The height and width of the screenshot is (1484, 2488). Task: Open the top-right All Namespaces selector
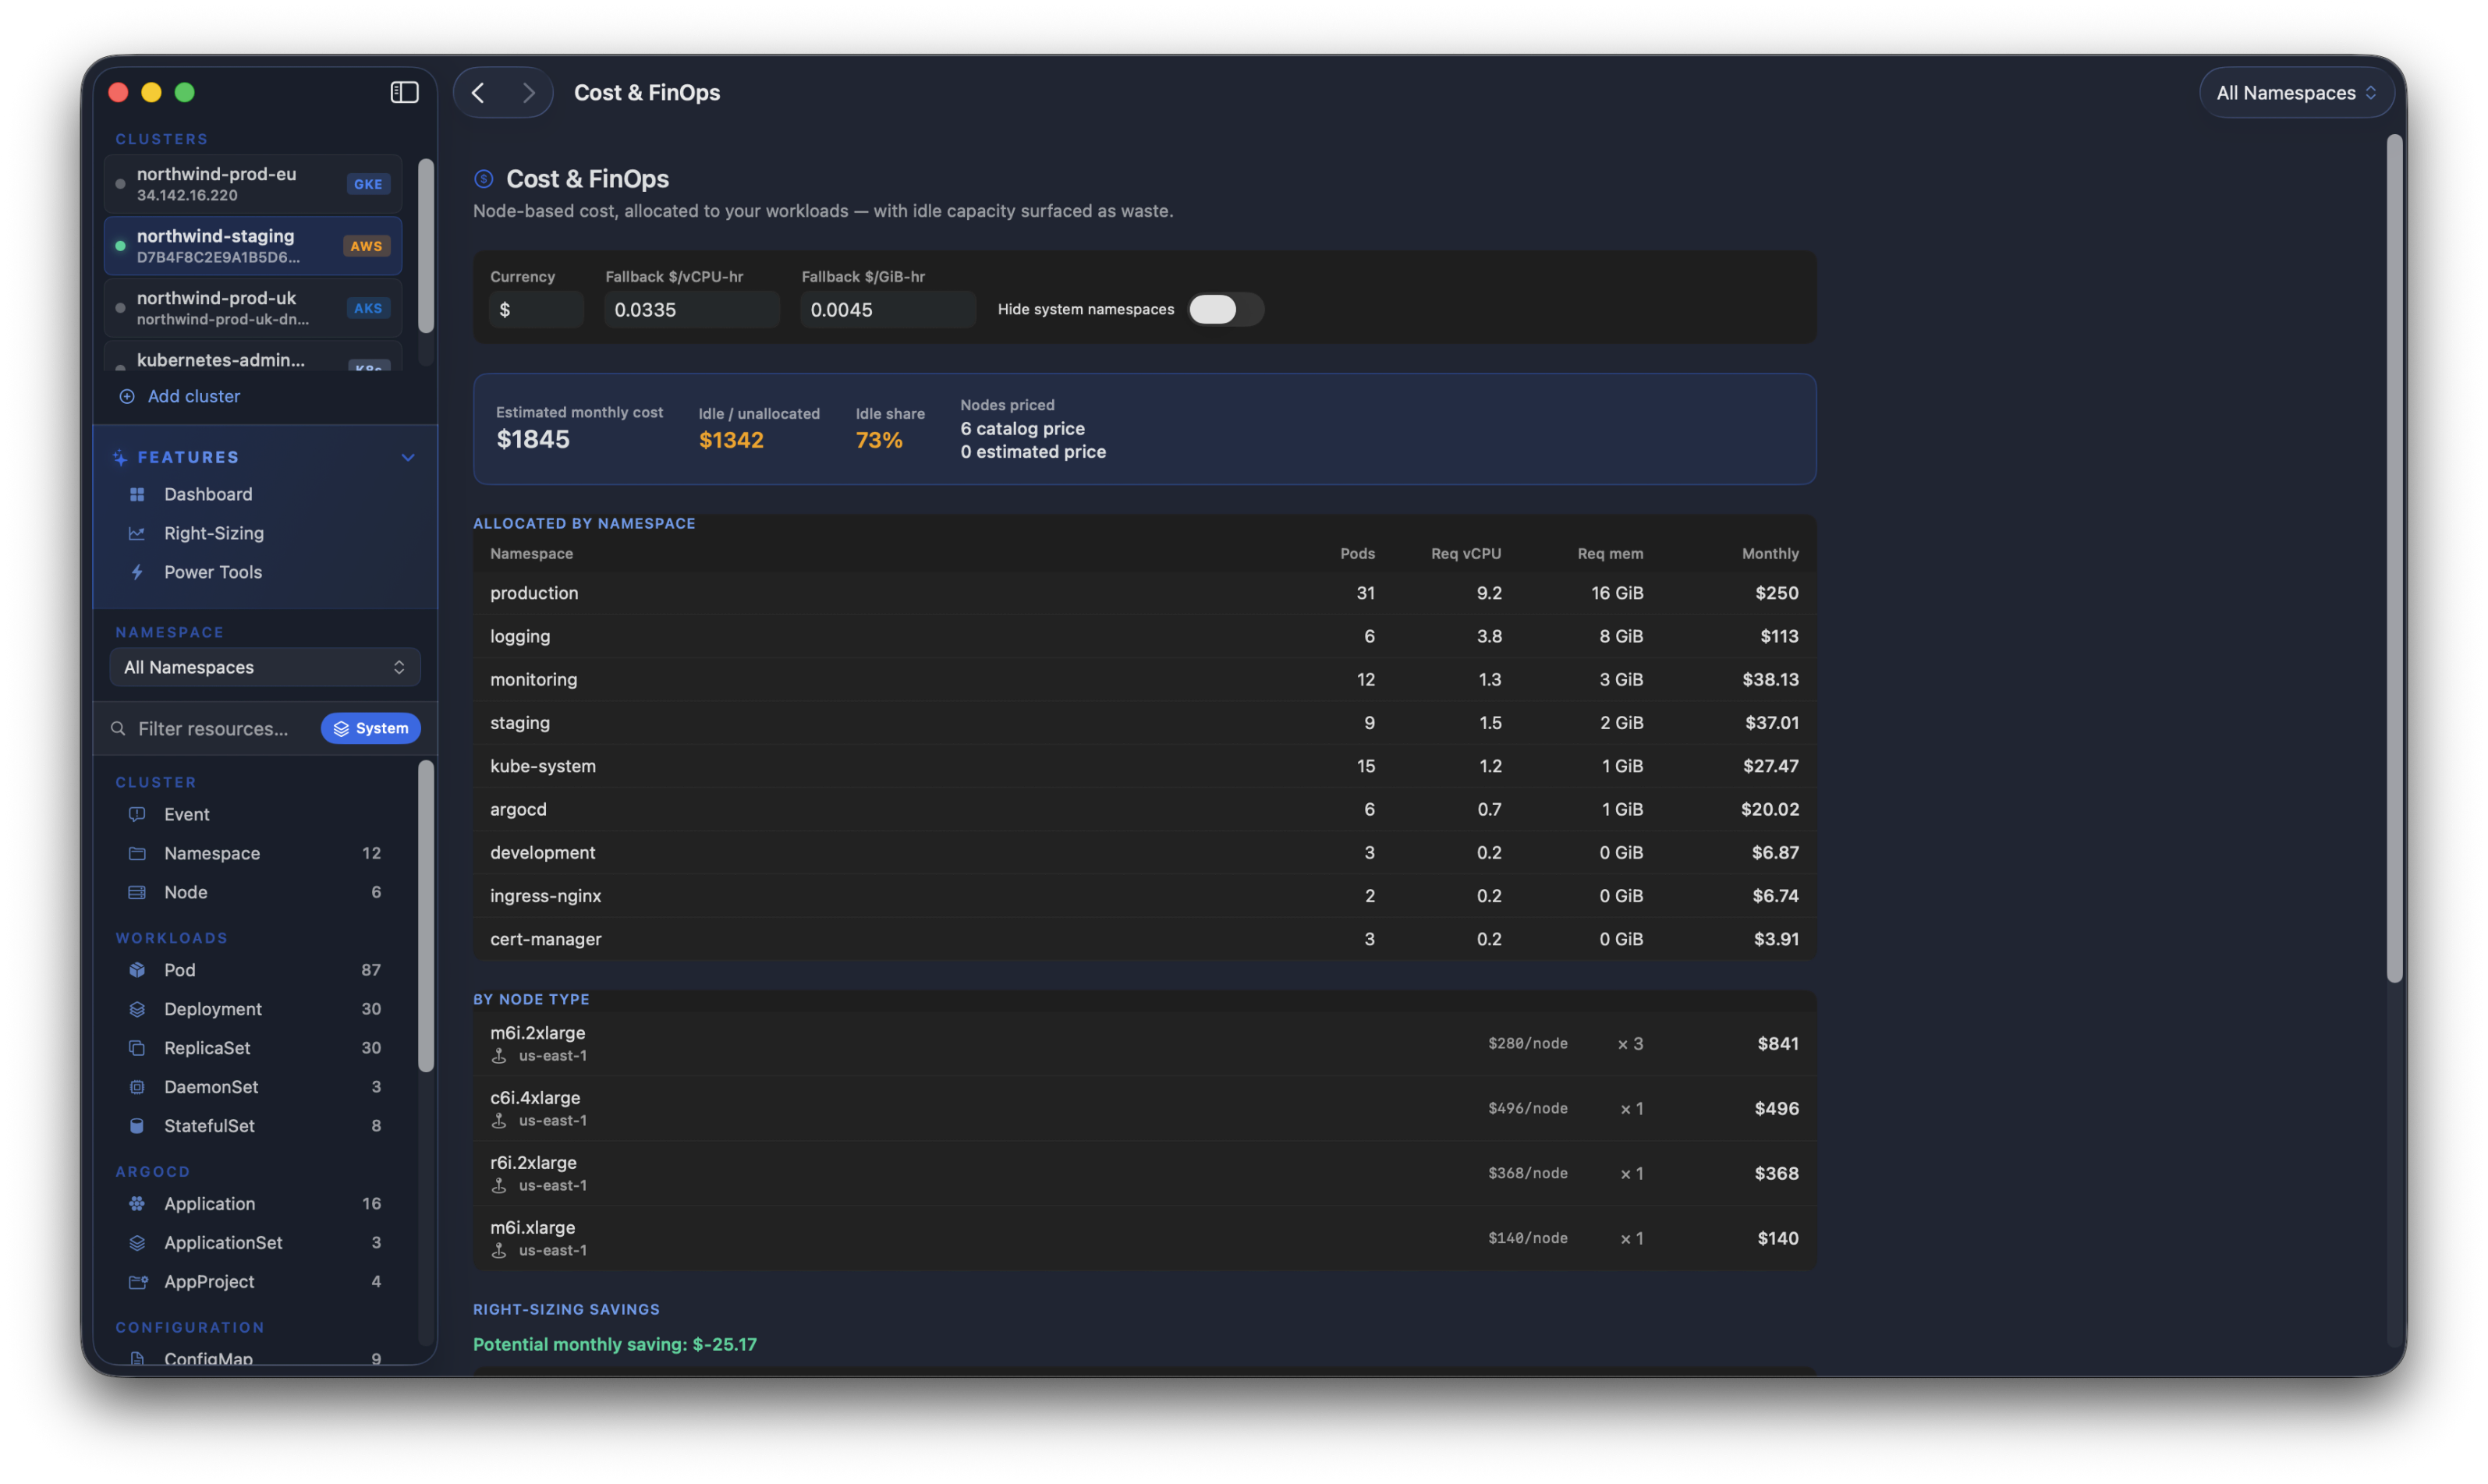click(x=2295, y=92)
